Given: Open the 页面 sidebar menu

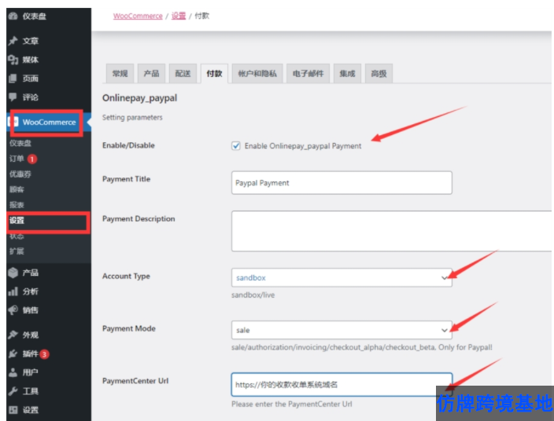Looking at the screenshot, I should (31, 79).
